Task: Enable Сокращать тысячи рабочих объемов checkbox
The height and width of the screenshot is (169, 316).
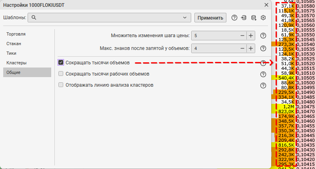Action: coord(61,74)
